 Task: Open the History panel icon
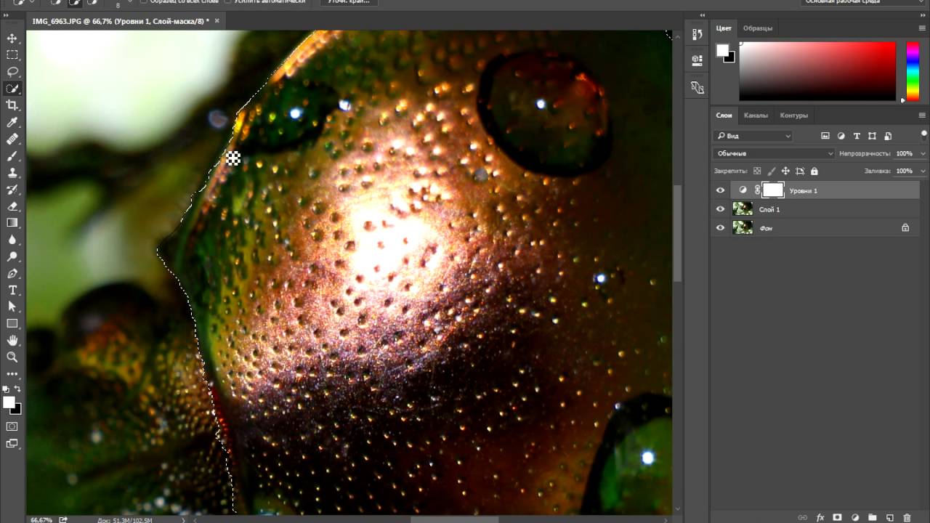point(697,34)
